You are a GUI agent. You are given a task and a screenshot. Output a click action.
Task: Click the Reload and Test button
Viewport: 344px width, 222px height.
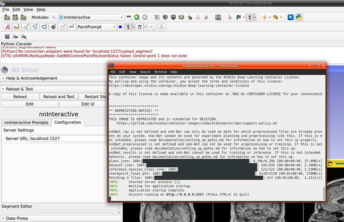tap(59, 97)
